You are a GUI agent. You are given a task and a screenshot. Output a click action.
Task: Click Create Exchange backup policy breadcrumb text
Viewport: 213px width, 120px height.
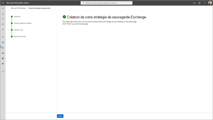pos(39,8)
